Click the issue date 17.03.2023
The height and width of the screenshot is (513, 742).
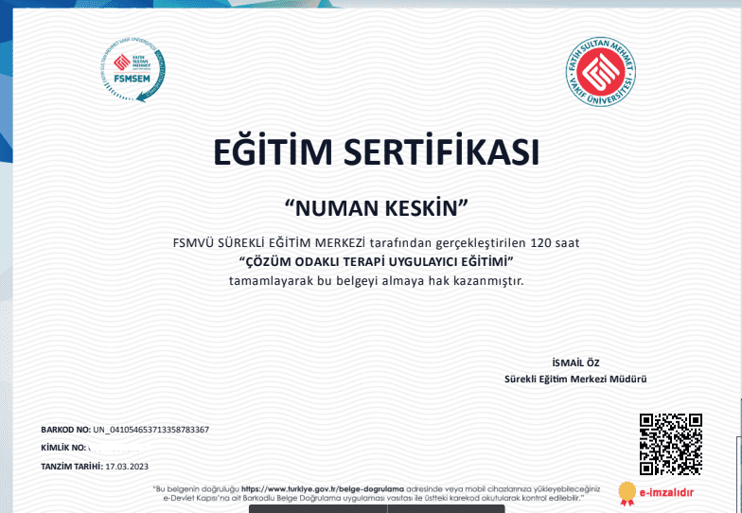point(128,467)
